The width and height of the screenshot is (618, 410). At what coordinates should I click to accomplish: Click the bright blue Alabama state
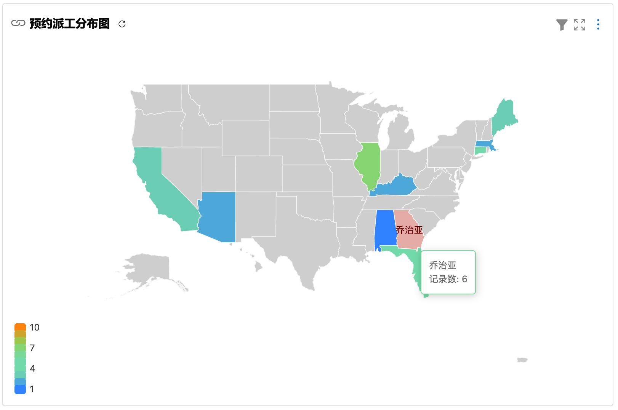point(385,228)
